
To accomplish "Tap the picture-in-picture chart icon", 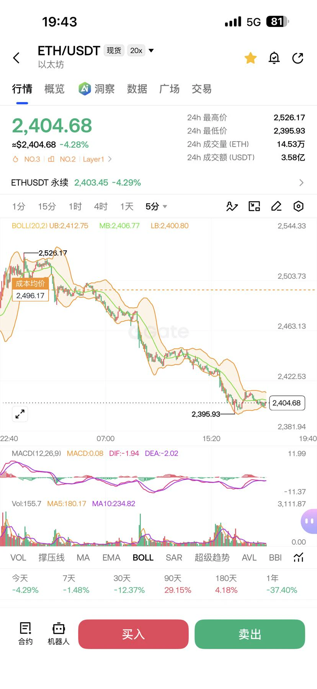I will [254, 207].
